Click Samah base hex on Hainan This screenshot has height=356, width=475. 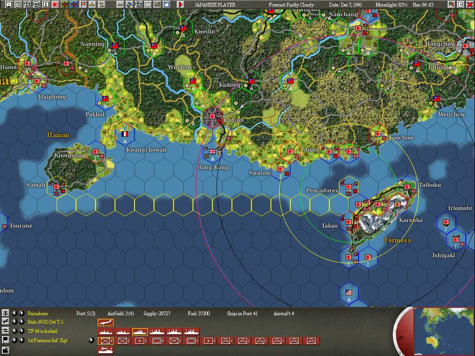(57, 188)
